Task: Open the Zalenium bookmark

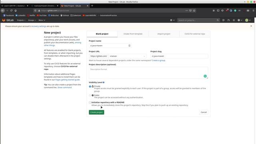Action: point(76,15)
